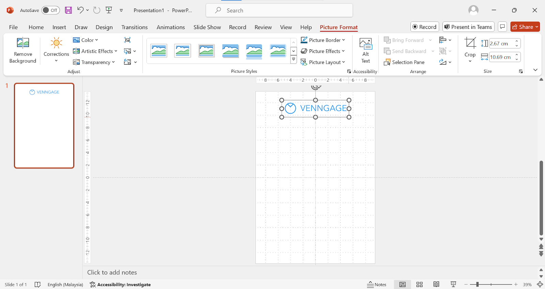Screen dimensions: 545x289
Task: Customize Quick Access Toolbar dropdown
Action: click(x=121, y=11)
